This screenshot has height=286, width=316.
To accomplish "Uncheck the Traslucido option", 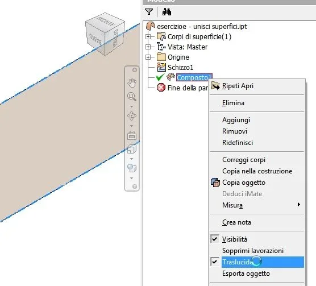I will coord(215,262).
